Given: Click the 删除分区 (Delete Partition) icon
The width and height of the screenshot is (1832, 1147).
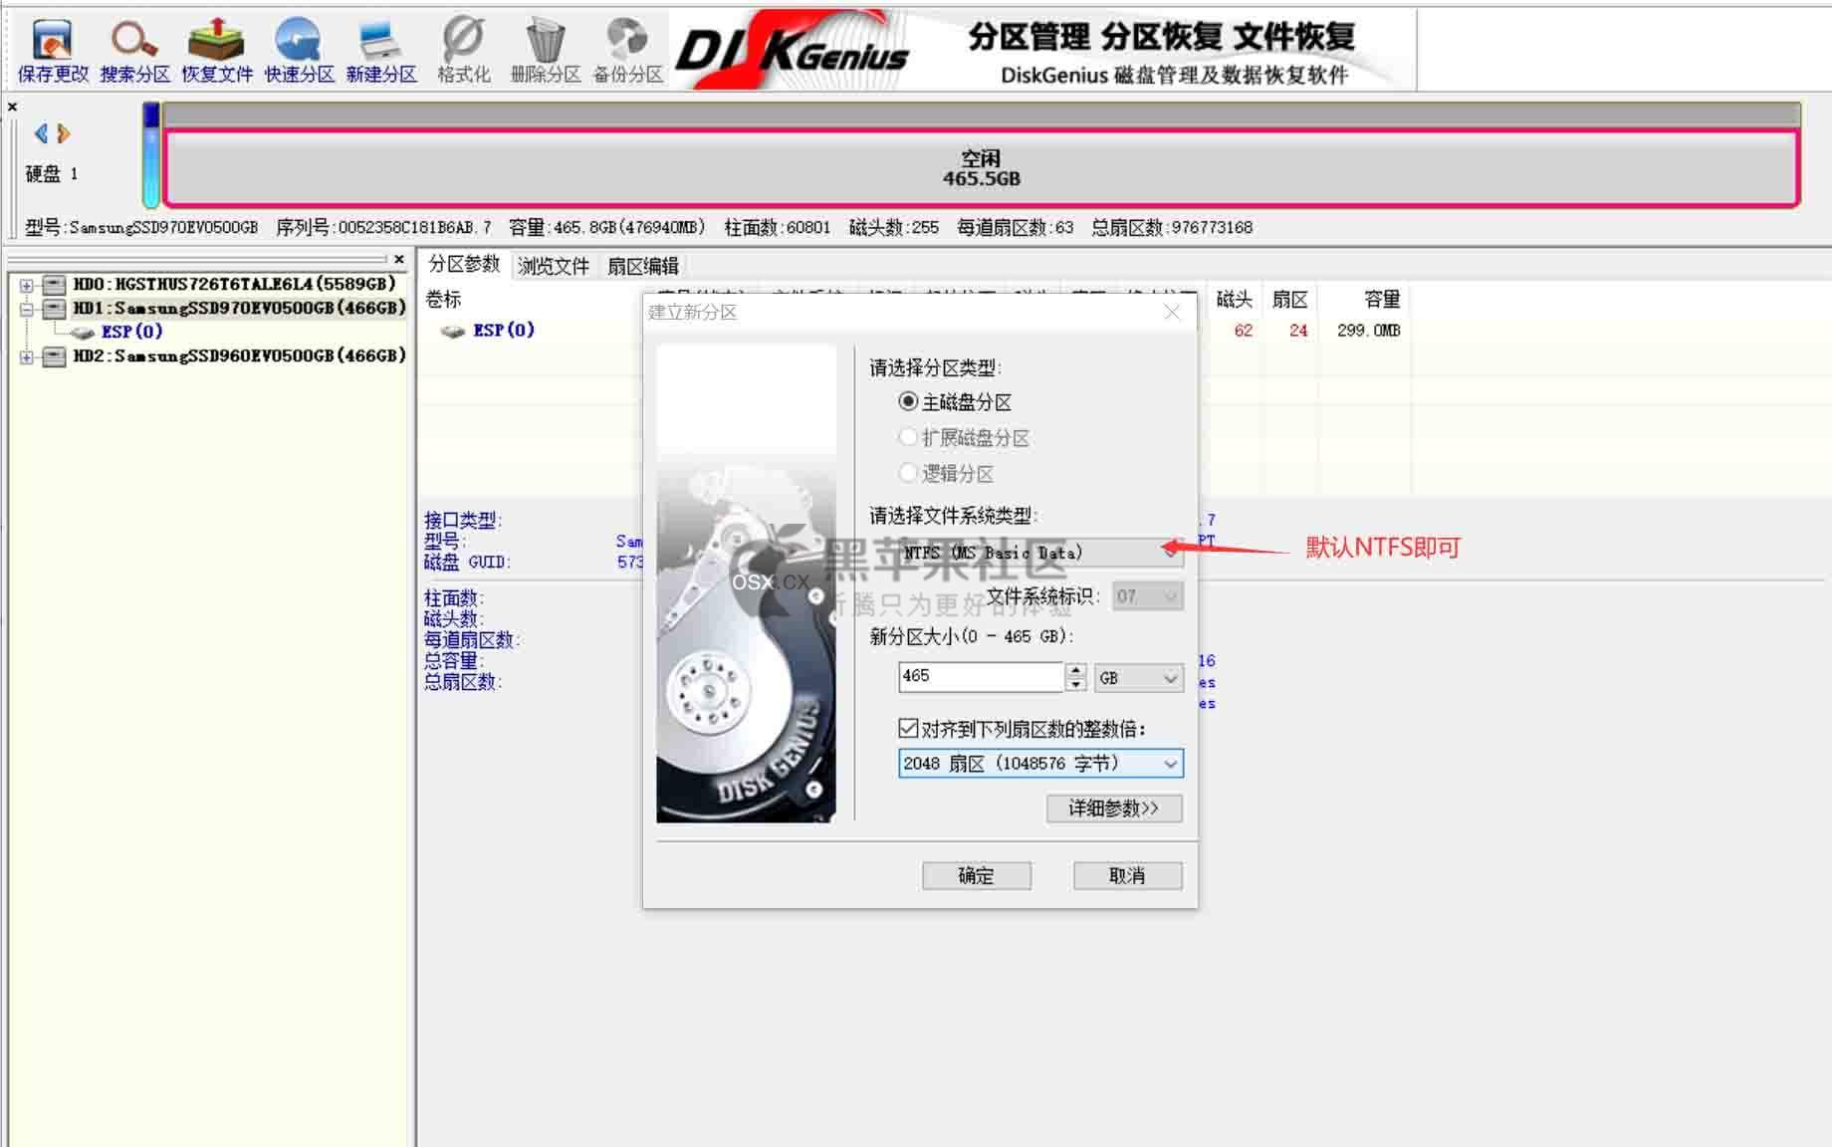Looking at the screenshot, I should (544, 45).
